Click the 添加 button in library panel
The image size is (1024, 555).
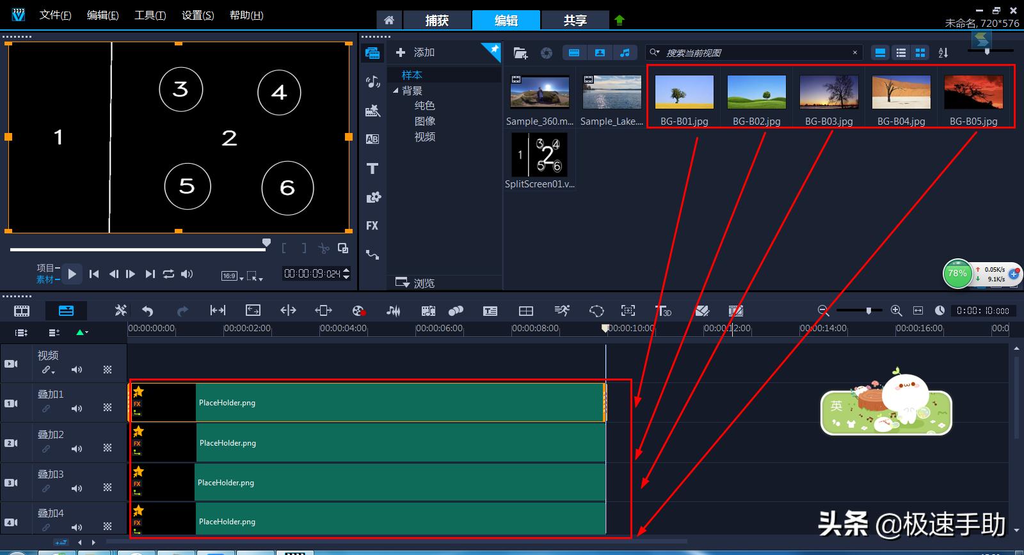tap(415, 52)
